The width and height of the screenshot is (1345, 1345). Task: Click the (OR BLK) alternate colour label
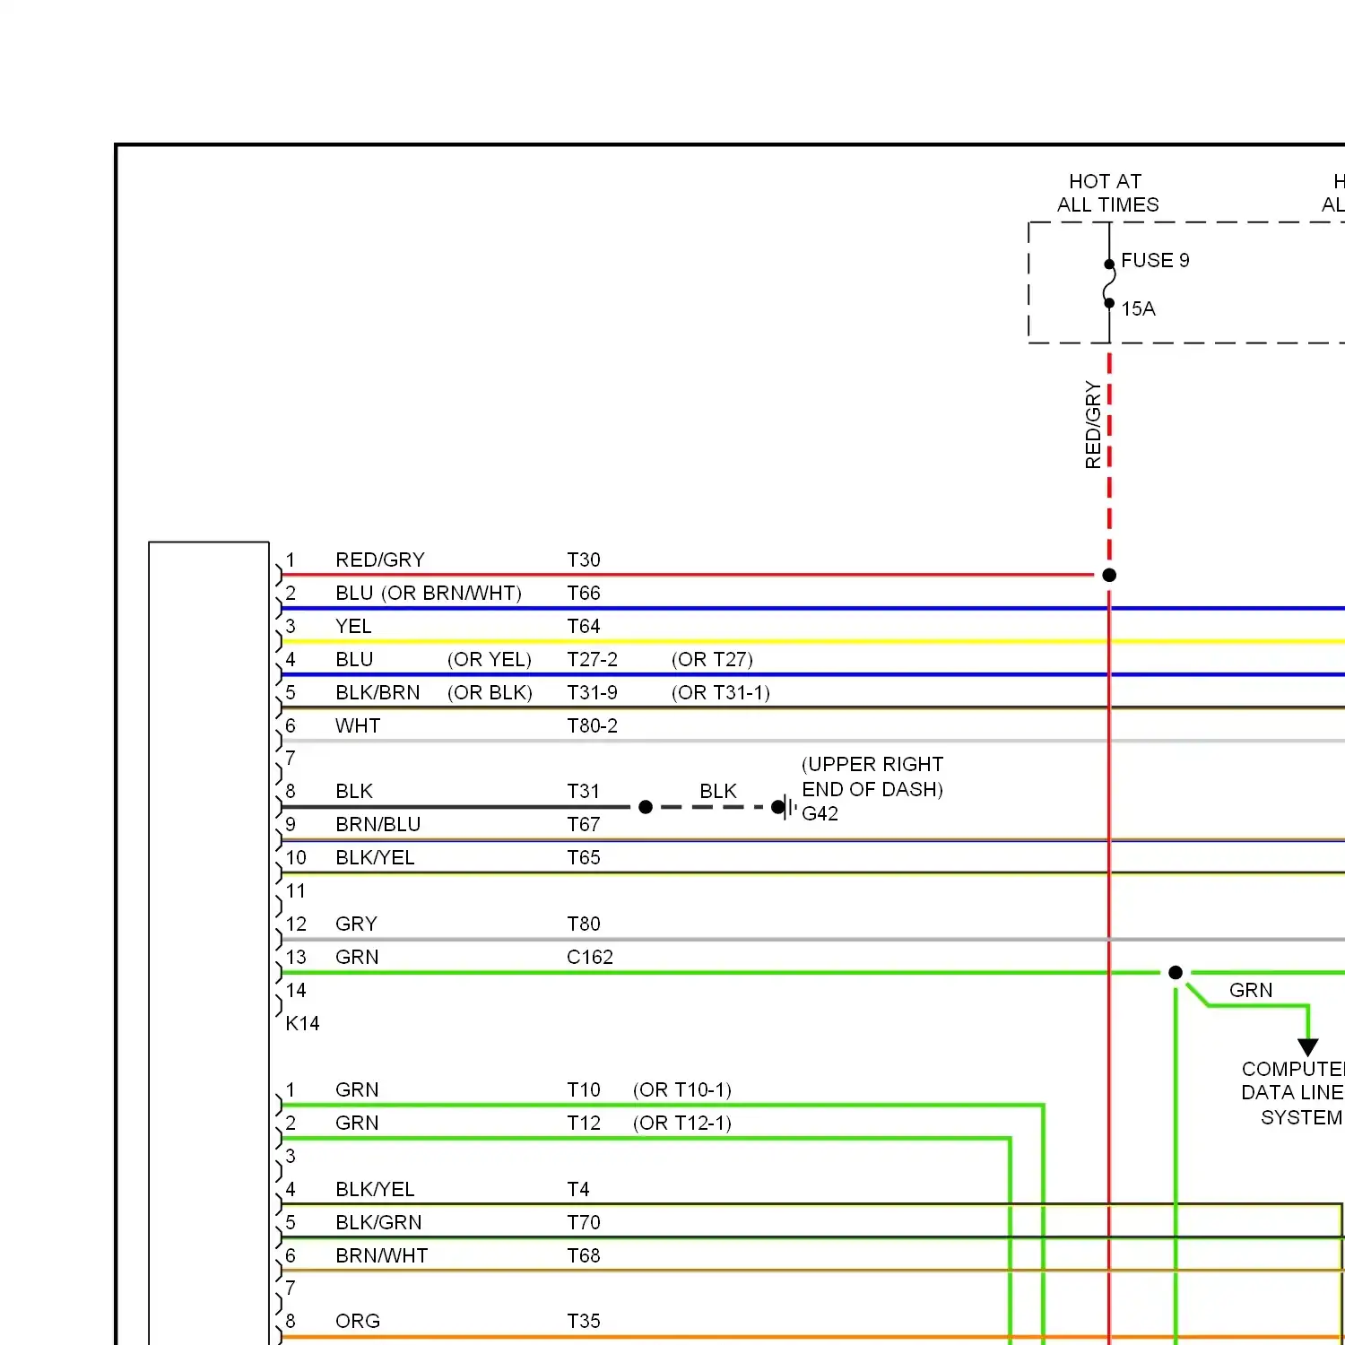(490, 692)
